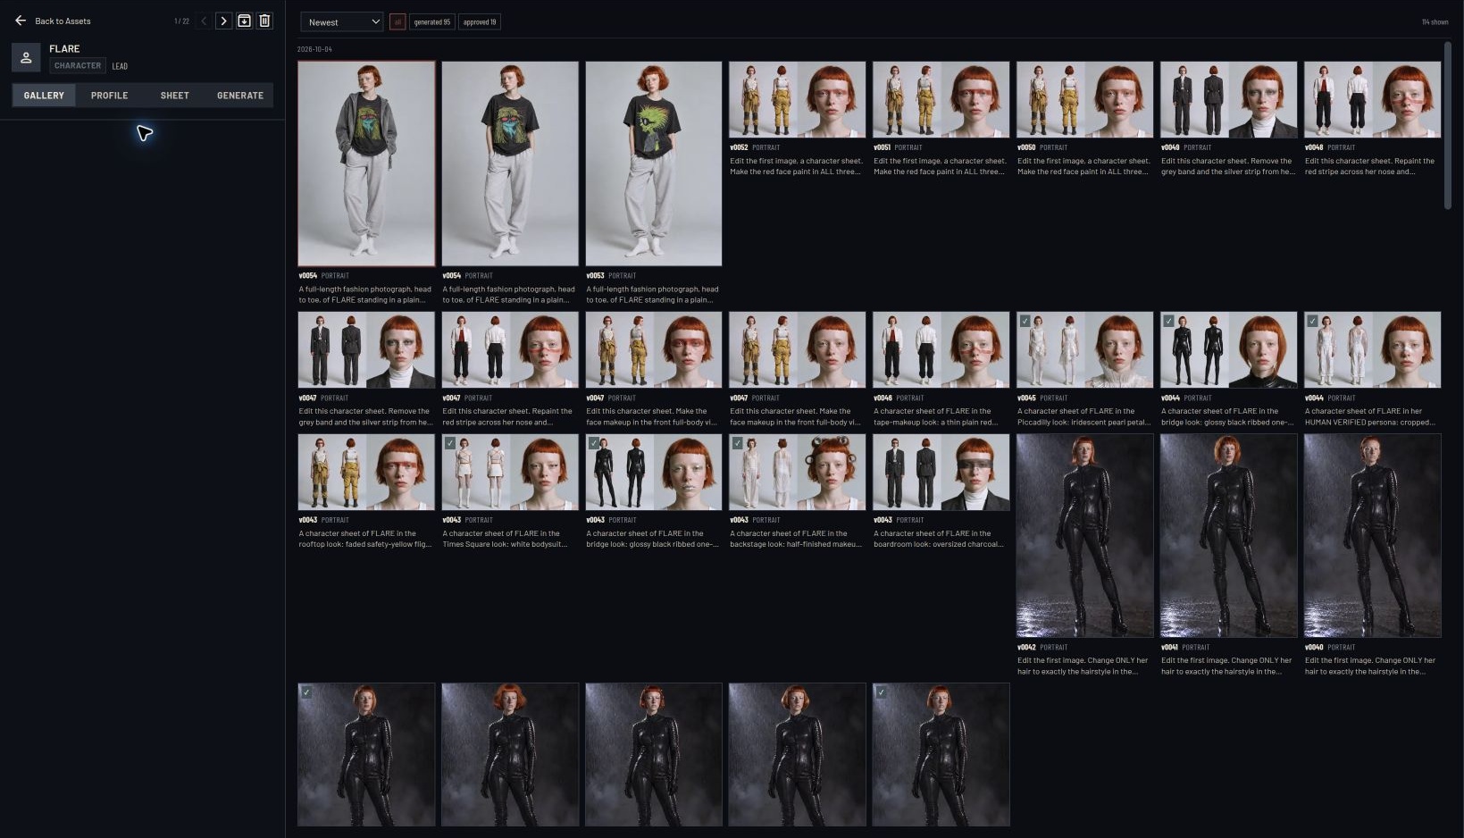Viewport: 1464px width, 838px height.
Task: Toggle checkbox on v0043 bridge look sheet
Action: click(594, 443)
